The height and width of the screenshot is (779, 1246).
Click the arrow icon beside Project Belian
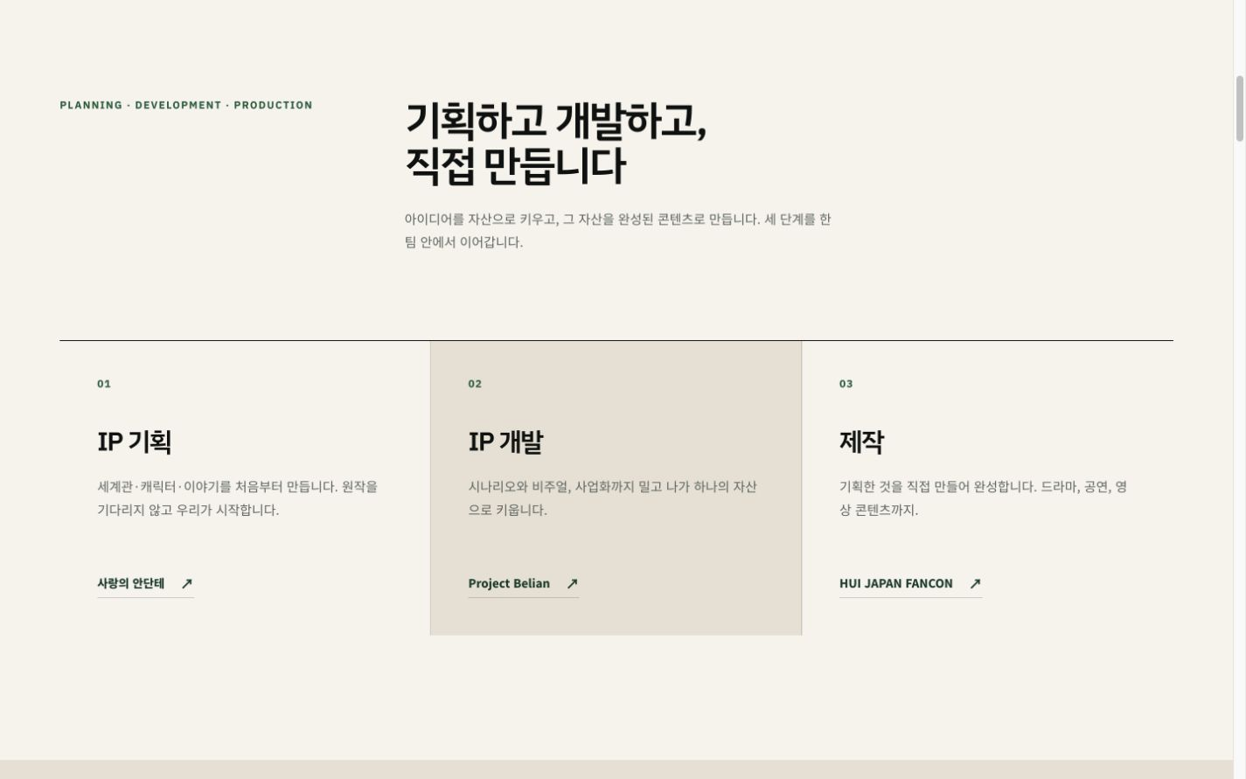(572, 584)
